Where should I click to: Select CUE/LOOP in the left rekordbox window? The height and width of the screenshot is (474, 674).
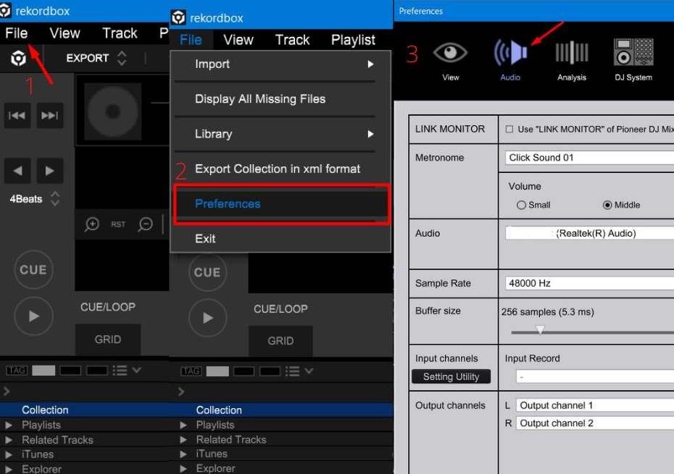[108, 307]
